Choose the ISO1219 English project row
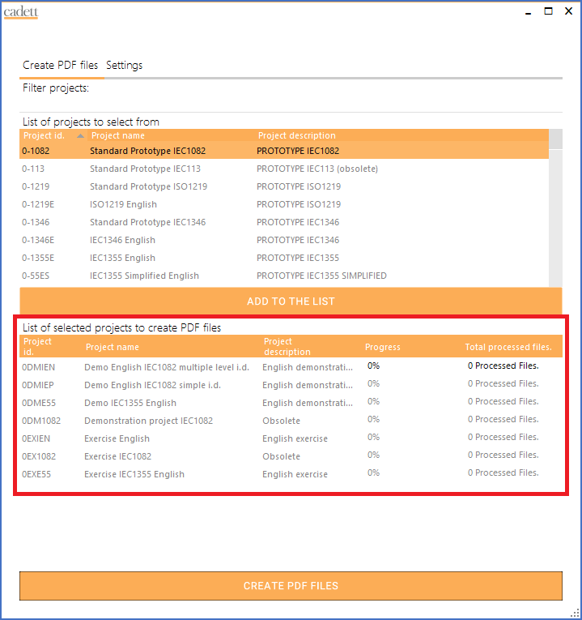This screenshot has height=620, width=582. pos(123,204)
